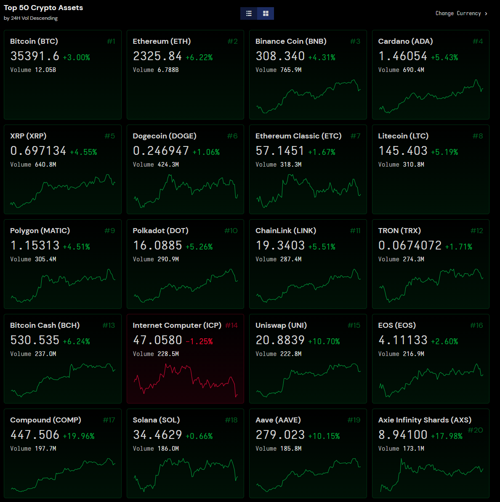Click rank #20 on Axie Infinity Shards
The width and height of the screenshot is (500, 502).
(x=475, y=430)
